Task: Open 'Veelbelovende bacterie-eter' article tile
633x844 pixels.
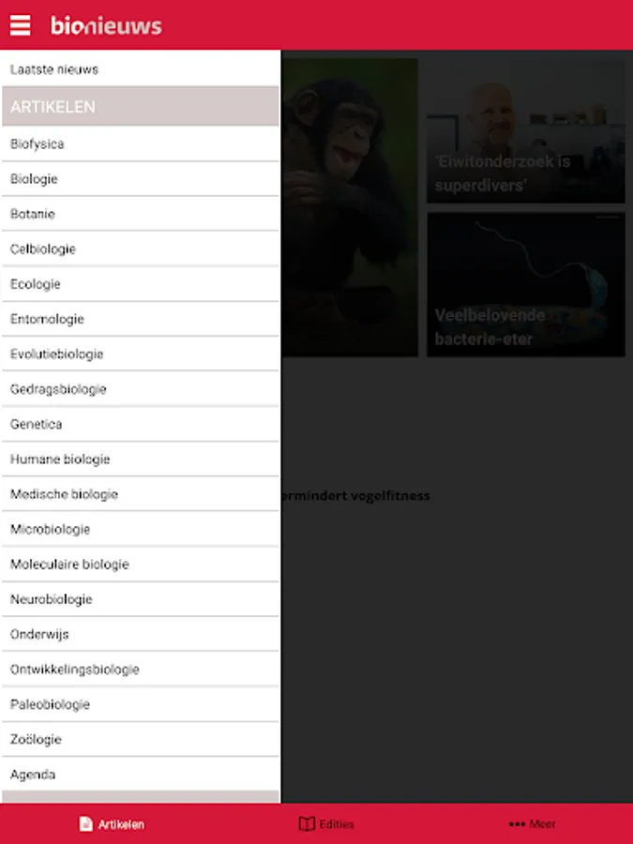Action: tap(526, 284)
